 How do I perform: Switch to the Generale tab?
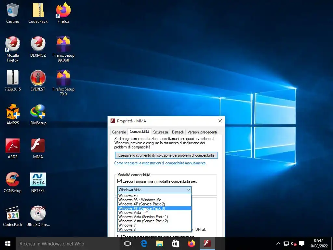[x=119, y=132]
